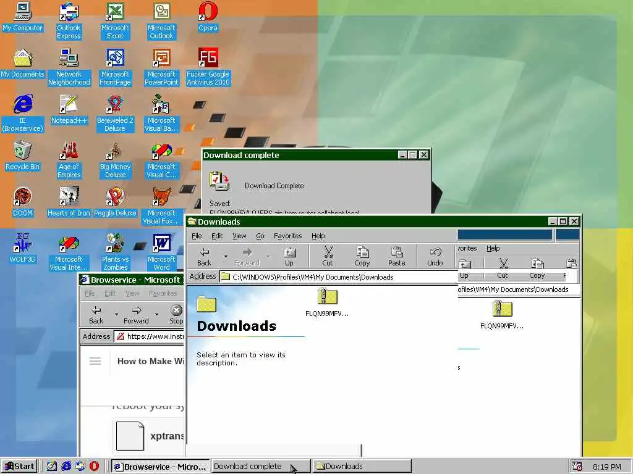Open Network Neighborhood desktop icon

(69, 67)
